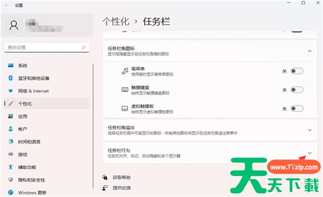Click the Bluetooth icon in sidebar
Screen dimensions: 323x197
(x=11, y=78)
